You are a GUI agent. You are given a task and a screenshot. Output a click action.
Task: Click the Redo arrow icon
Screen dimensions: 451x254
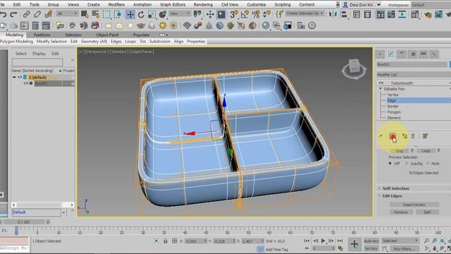[x=13, y=14]
